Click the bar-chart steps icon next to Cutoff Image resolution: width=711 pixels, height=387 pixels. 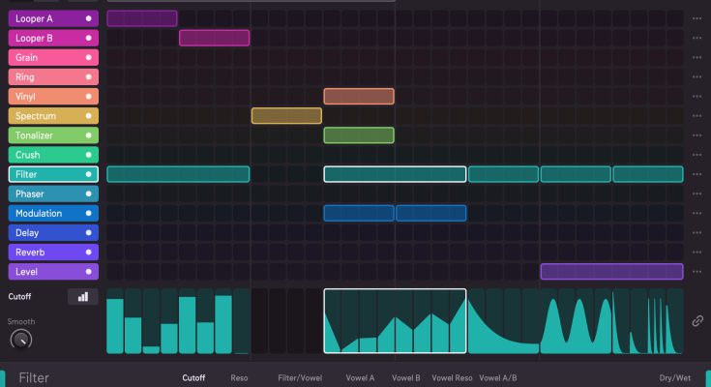[x=82, y=297]
